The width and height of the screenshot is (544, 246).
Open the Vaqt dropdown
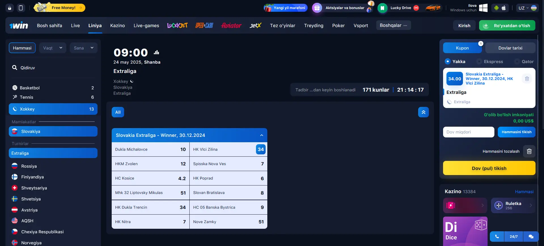point(53,48)
